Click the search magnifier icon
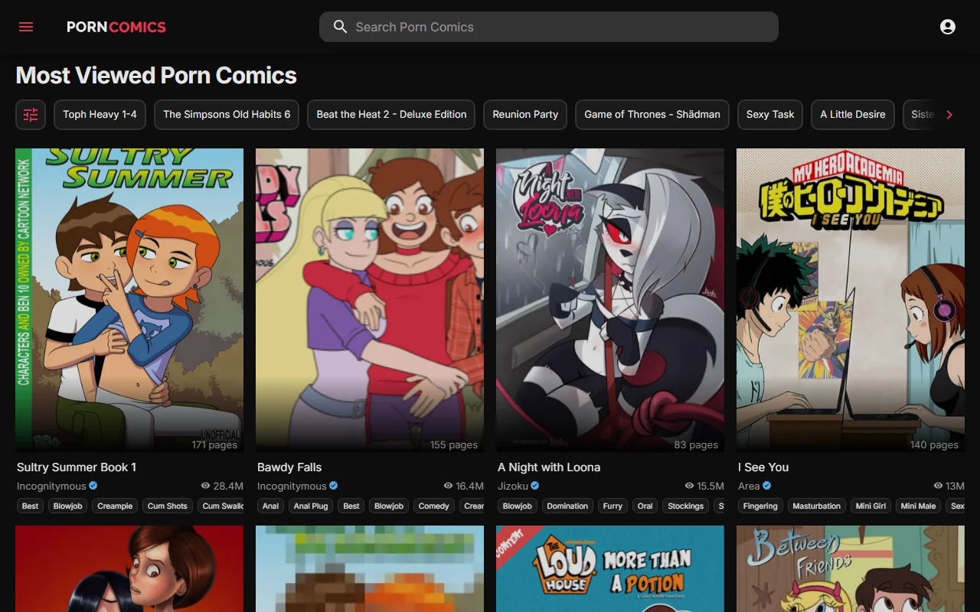980x612 pixels. 340,27
